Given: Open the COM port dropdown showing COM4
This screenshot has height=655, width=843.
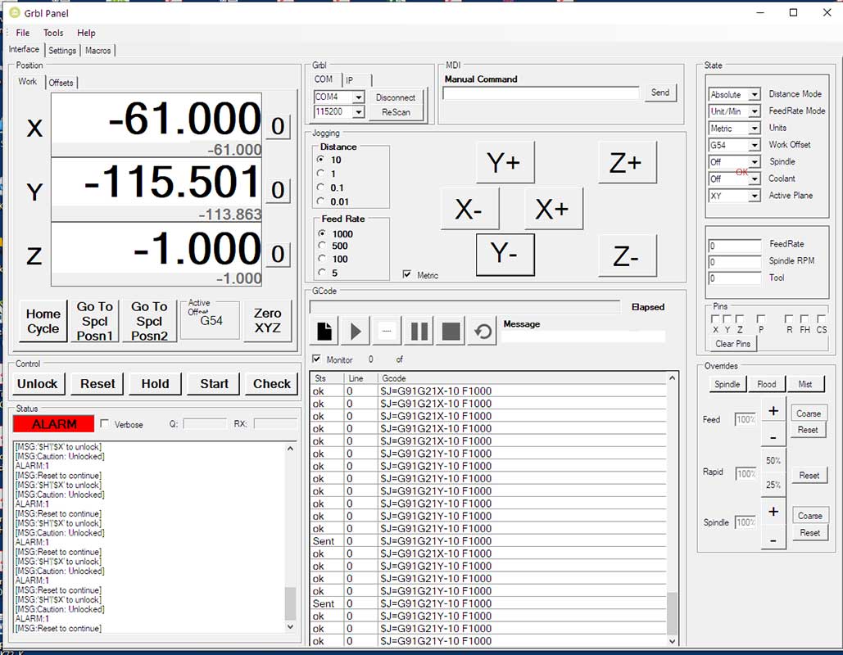Looking at the screenshot, I should click(x=357, y=97).
